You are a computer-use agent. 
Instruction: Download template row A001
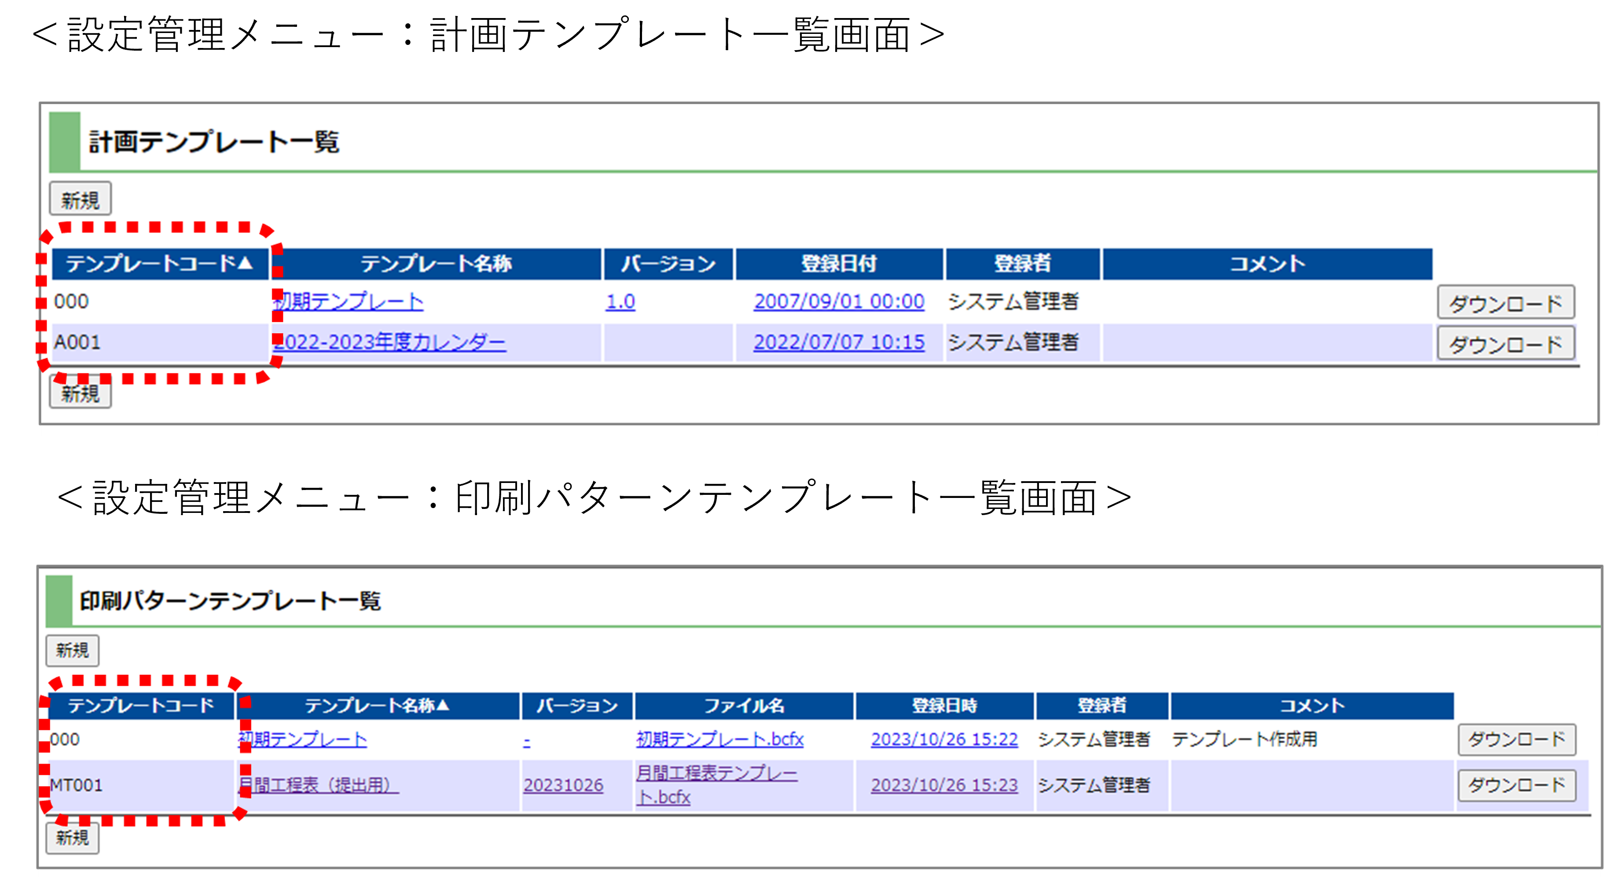pyautogui.click(x=1505, y=343)
